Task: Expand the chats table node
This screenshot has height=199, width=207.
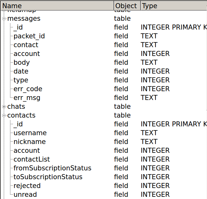Action: click(4, 107)
